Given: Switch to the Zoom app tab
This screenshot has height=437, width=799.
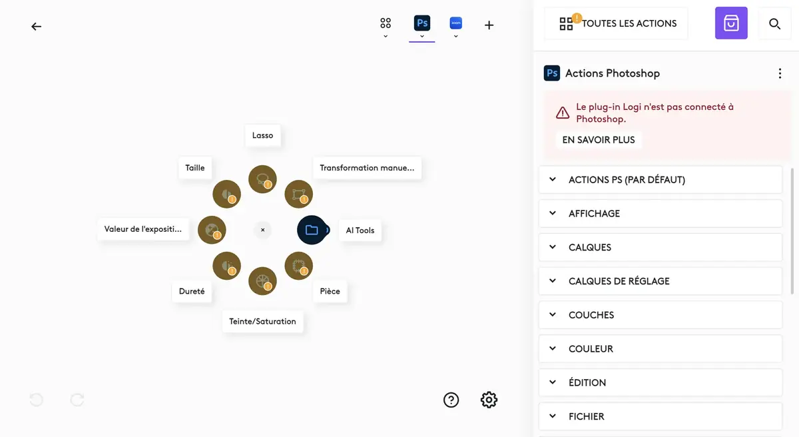Looking at the screenshot, I should 455,22.
